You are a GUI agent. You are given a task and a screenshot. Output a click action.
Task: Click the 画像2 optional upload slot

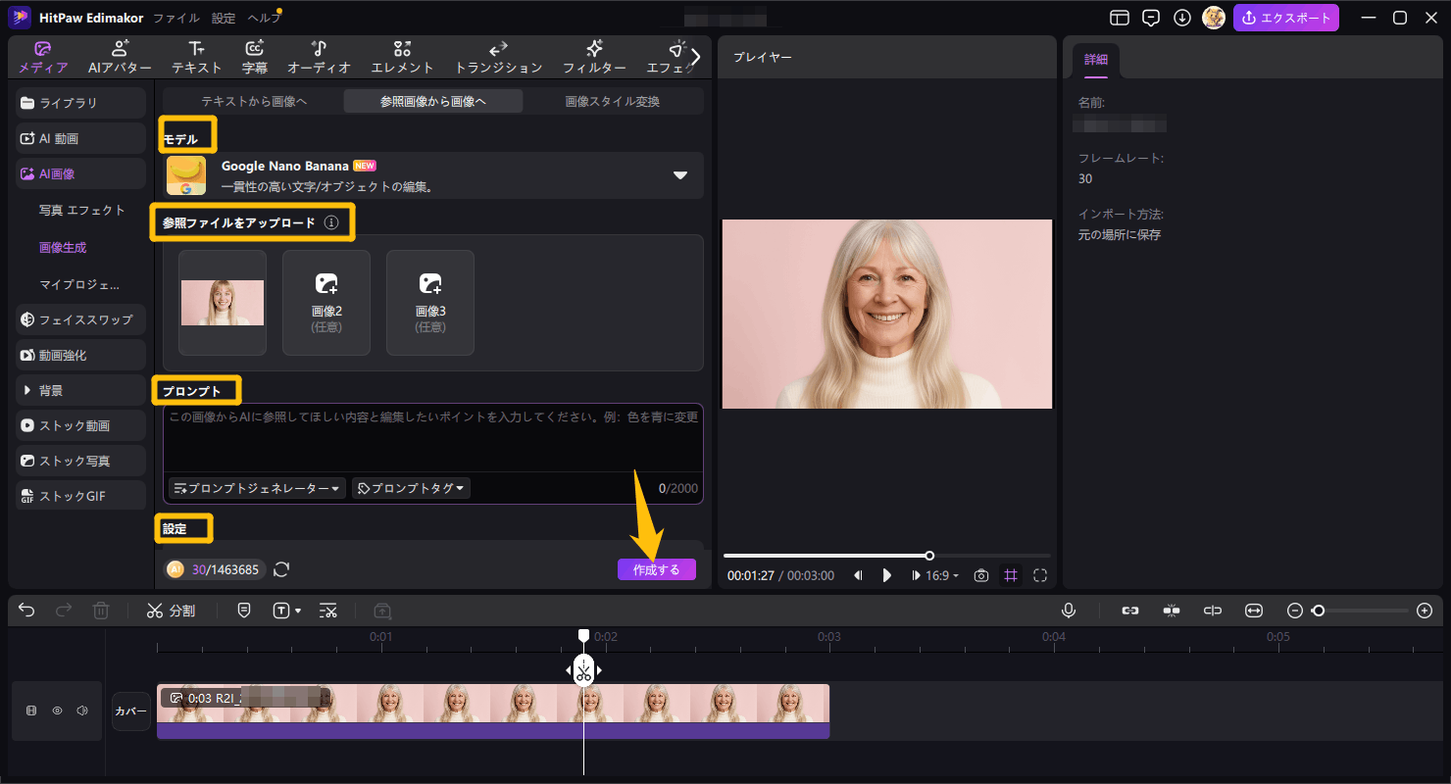(326, 302)
